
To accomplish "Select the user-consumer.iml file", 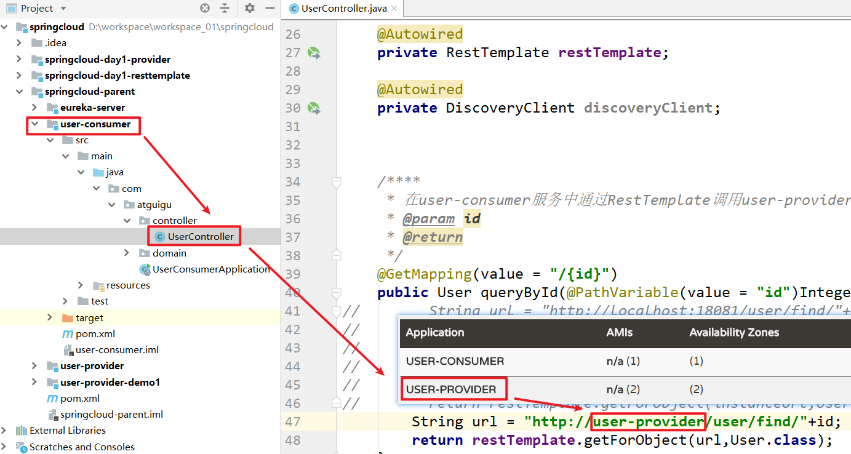I will [117, 350].
